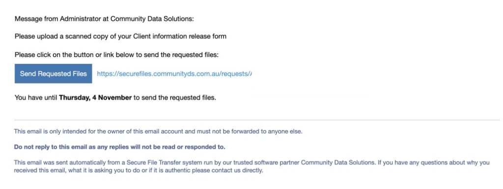The height and width of the screenshot is (189, 503).
Task: Click 'to send the requested files.' after the date
Action: (175, 98)
